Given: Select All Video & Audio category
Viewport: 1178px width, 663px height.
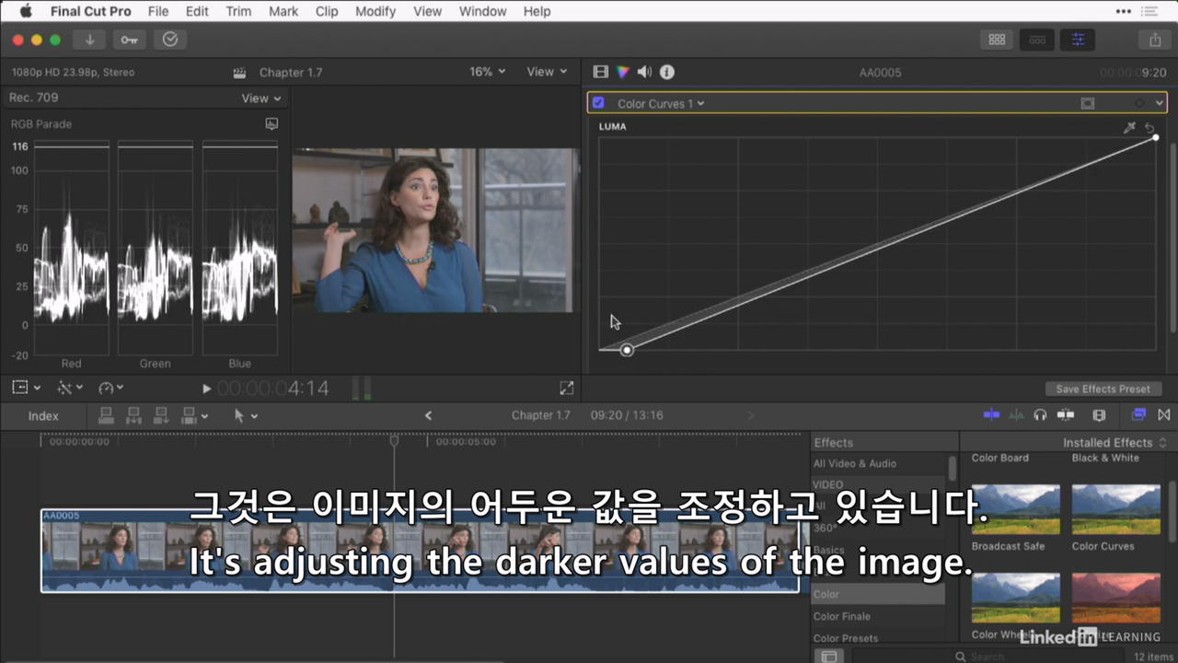Looking at the screenshot, I should click(854, 463).
